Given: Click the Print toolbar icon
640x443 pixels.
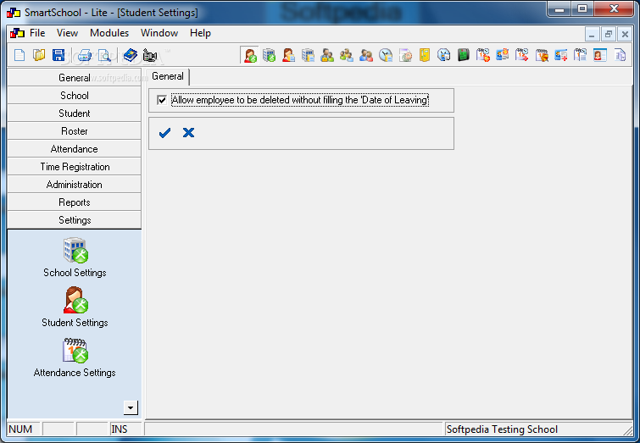Looking at the screenshot, I should coord(85,55).
